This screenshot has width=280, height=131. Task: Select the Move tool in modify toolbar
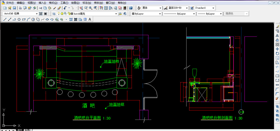point(277,49)
